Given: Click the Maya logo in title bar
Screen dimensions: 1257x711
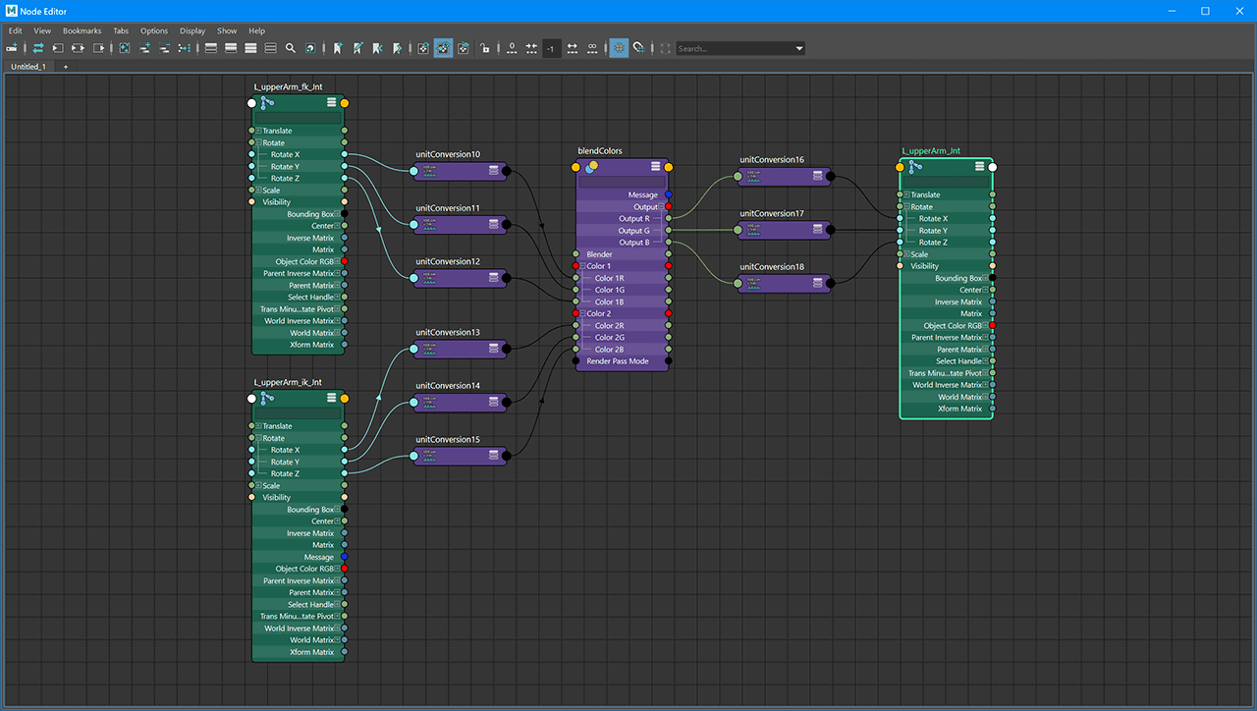Looking at the screenshot, I should 11,11.
